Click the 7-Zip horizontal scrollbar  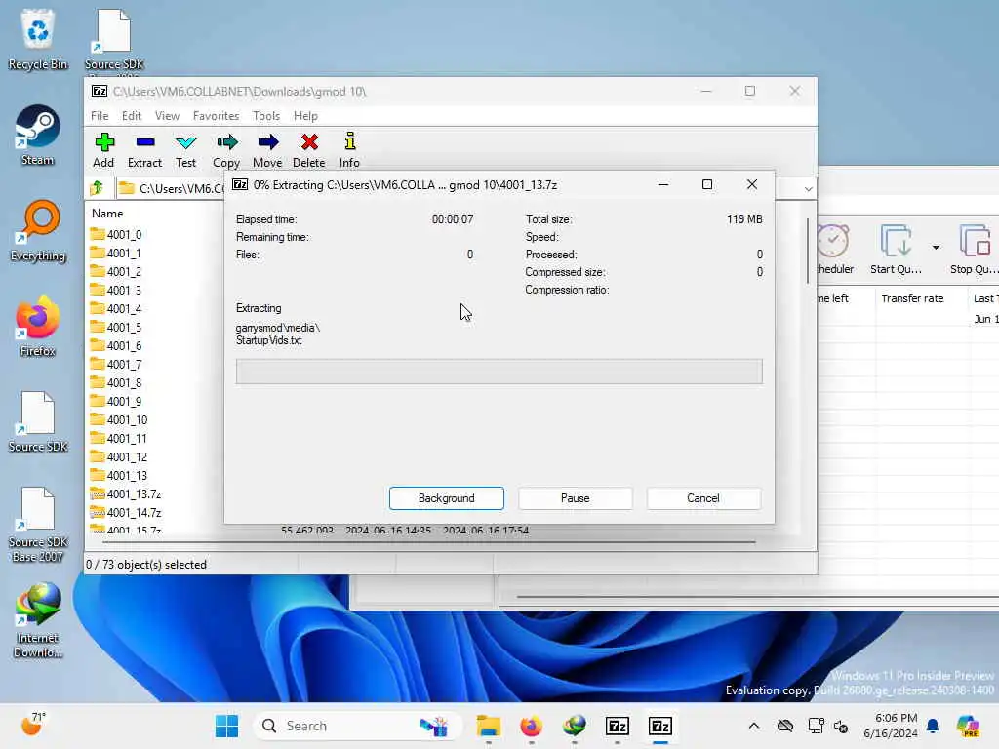(429, 542)
